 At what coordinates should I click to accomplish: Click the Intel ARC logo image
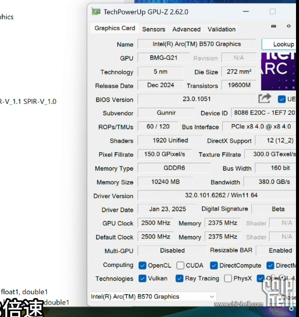click(279, 71)
